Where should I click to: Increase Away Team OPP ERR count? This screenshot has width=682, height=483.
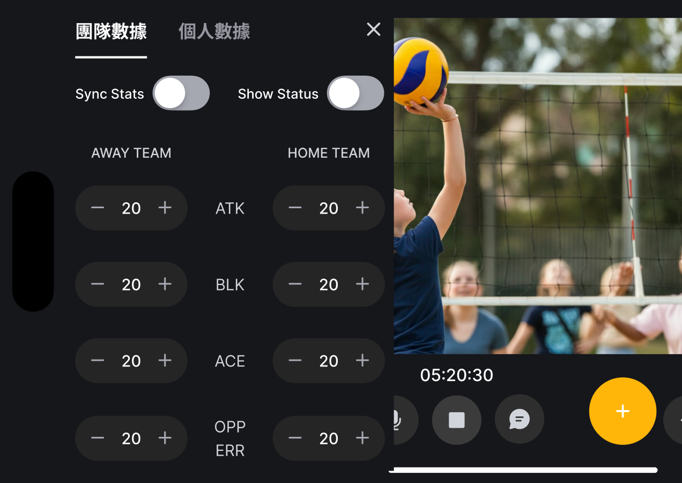pos(165,438)
